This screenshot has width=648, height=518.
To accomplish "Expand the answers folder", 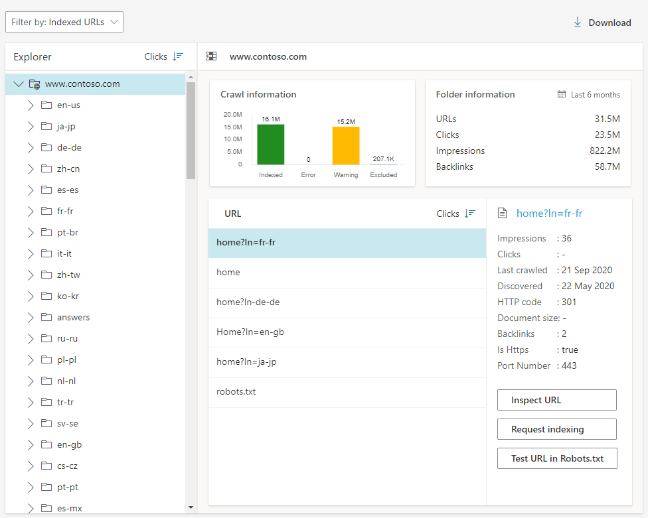I will [x=29, y=317].
